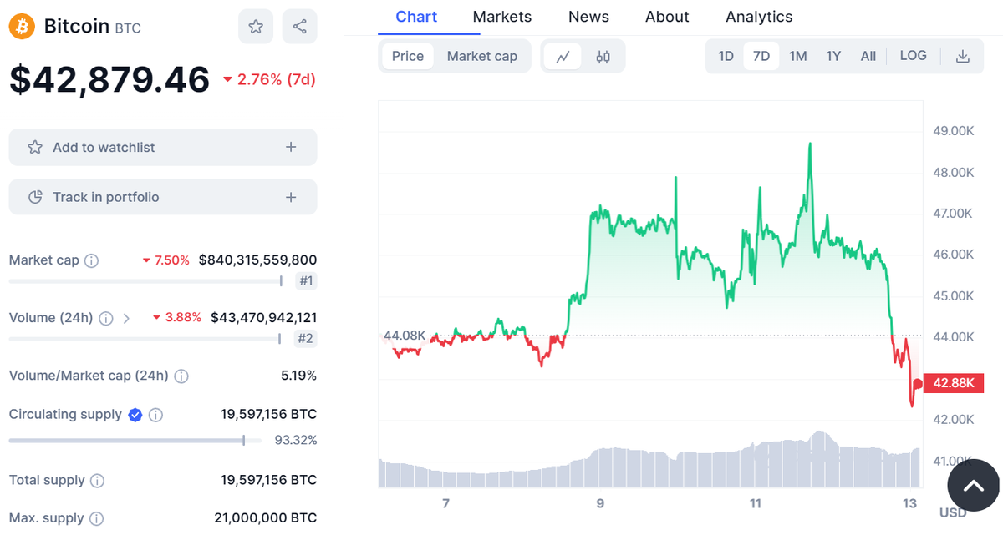Click the 3.88% volume change
Image resolution: width=1003 pixels, height=540 pixels.
(177, 318)
